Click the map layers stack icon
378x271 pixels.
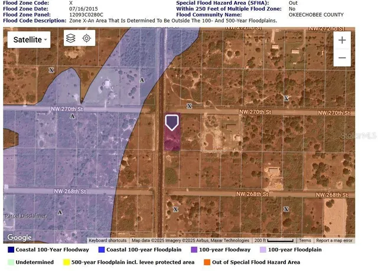coord(71,39)
